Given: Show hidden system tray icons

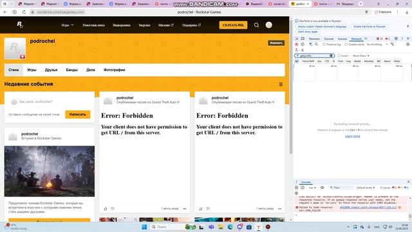Looking at the screenshot, I should [348, 227].
